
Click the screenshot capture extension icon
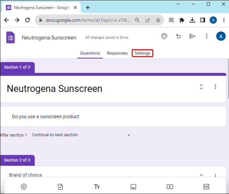(171, 20)
